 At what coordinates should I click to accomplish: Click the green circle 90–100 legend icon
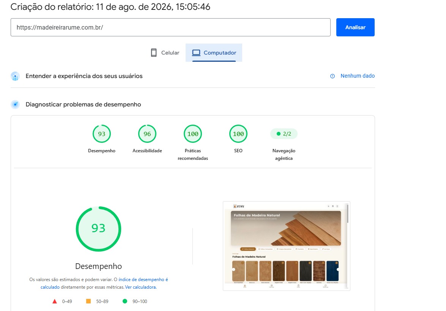click(125, 301)
